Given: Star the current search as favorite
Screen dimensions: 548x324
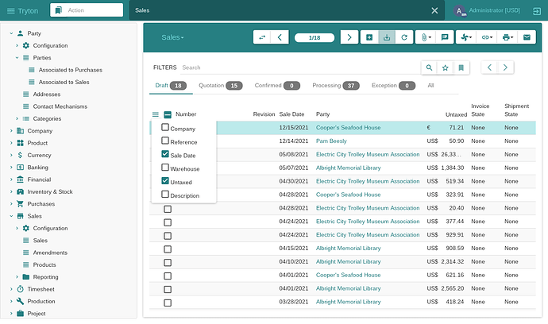Looking at the screenshot, I should click(445, 67).
